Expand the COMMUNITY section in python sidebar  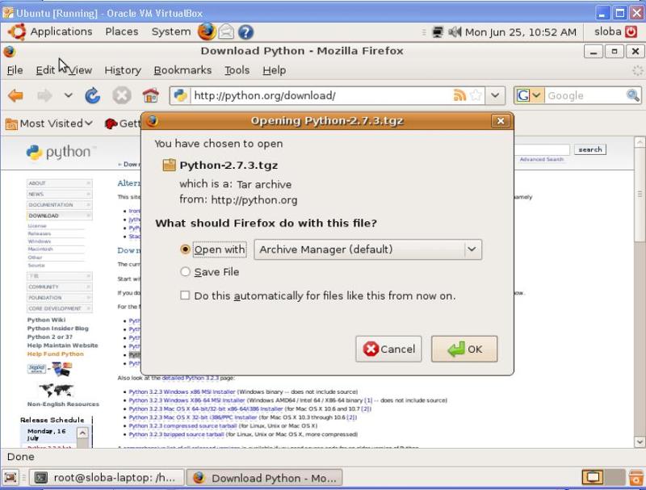[x=59, y=287]
